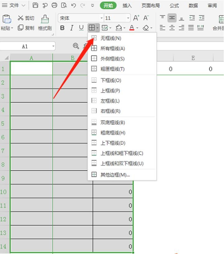Choose 无框线(N) from the border menu
The width and height of the screenshot is (224, 254).
tap(110, 38)
